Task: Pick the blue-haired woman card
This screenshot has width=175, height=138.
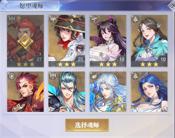Action: pyautogui.click(x=149, y=92)
